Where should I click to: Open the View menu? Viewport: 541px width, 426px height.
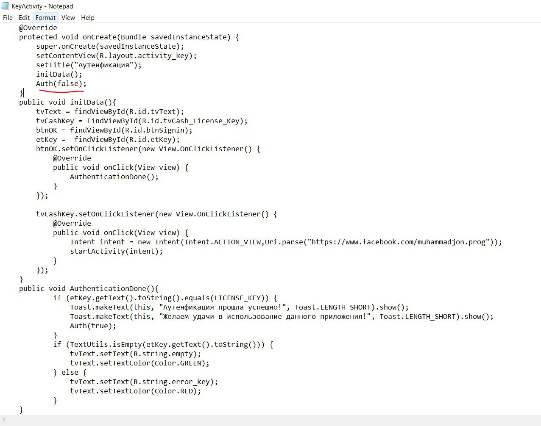tap(68, 18)
